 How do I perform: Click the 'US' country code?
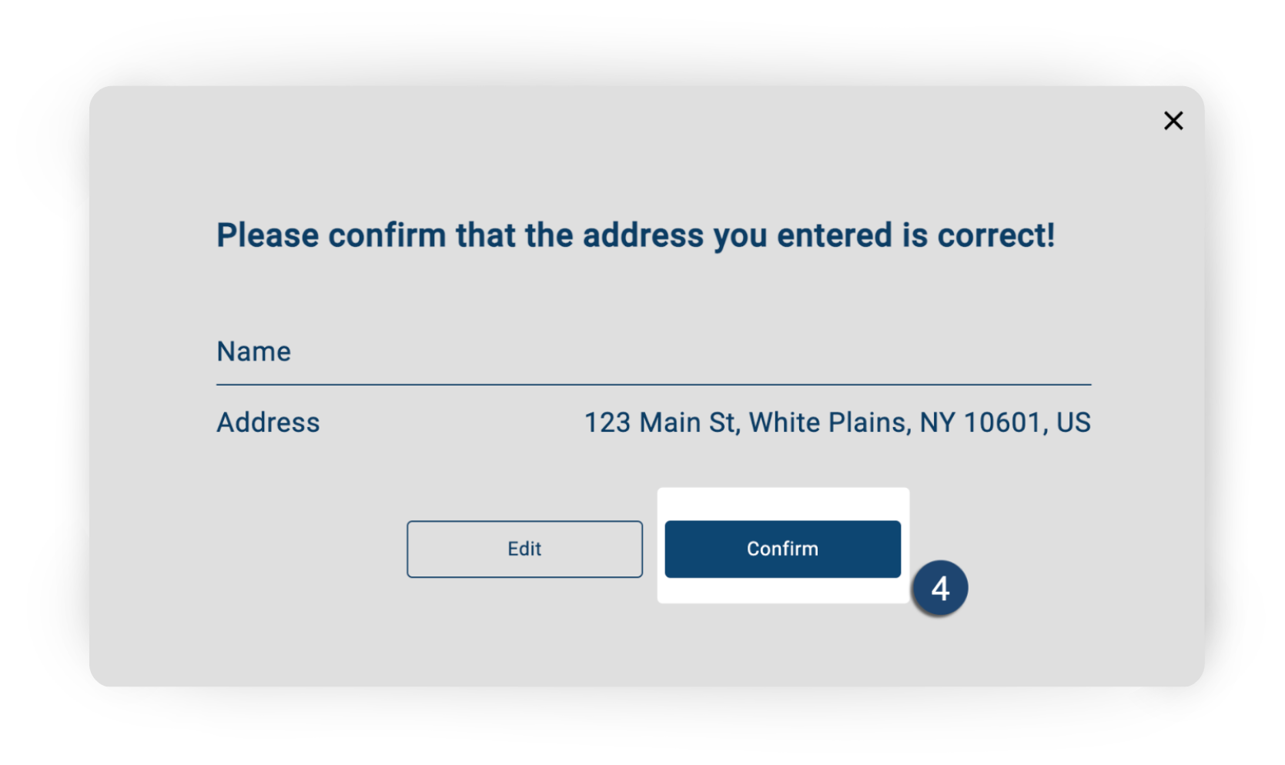click(1073, 423)
